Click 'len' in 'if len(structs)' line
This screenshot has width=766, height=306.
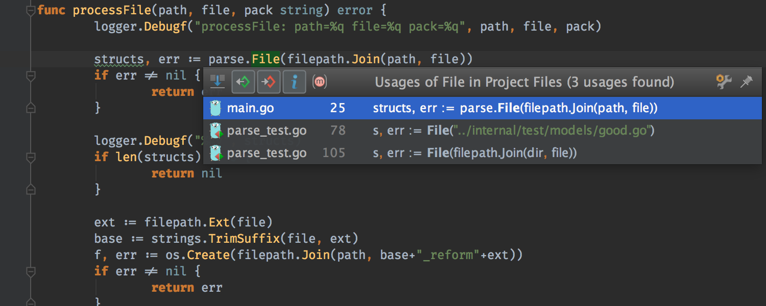[x=126, y=157]
